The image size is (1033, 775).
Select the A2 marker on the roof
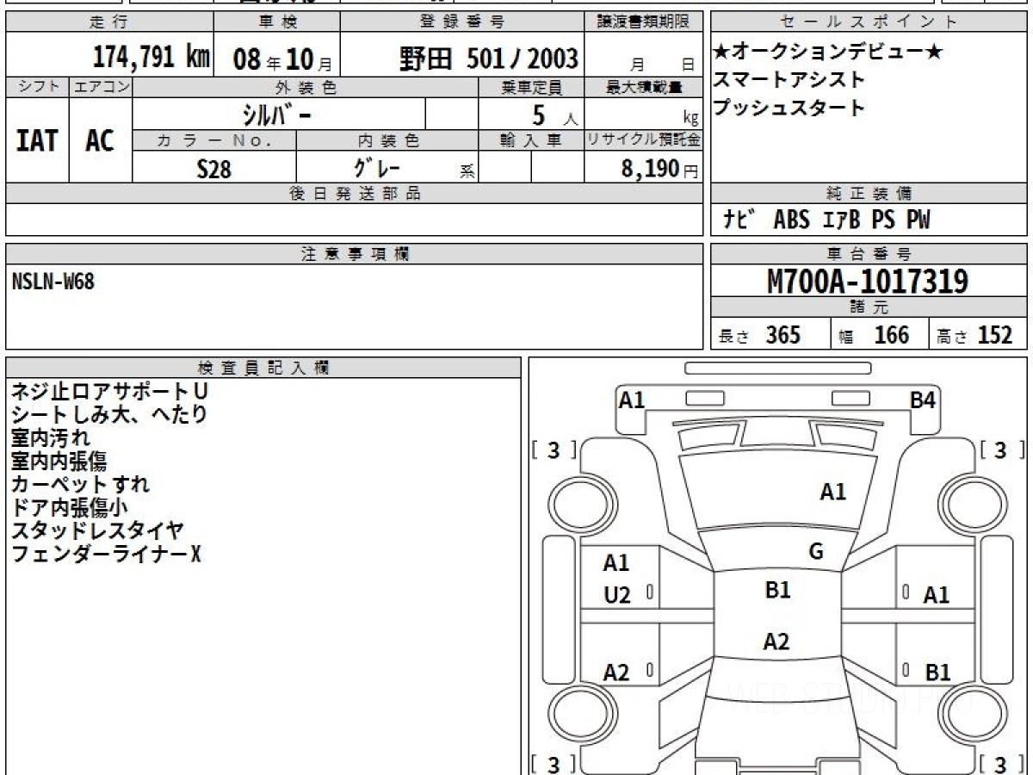[776, 642]
